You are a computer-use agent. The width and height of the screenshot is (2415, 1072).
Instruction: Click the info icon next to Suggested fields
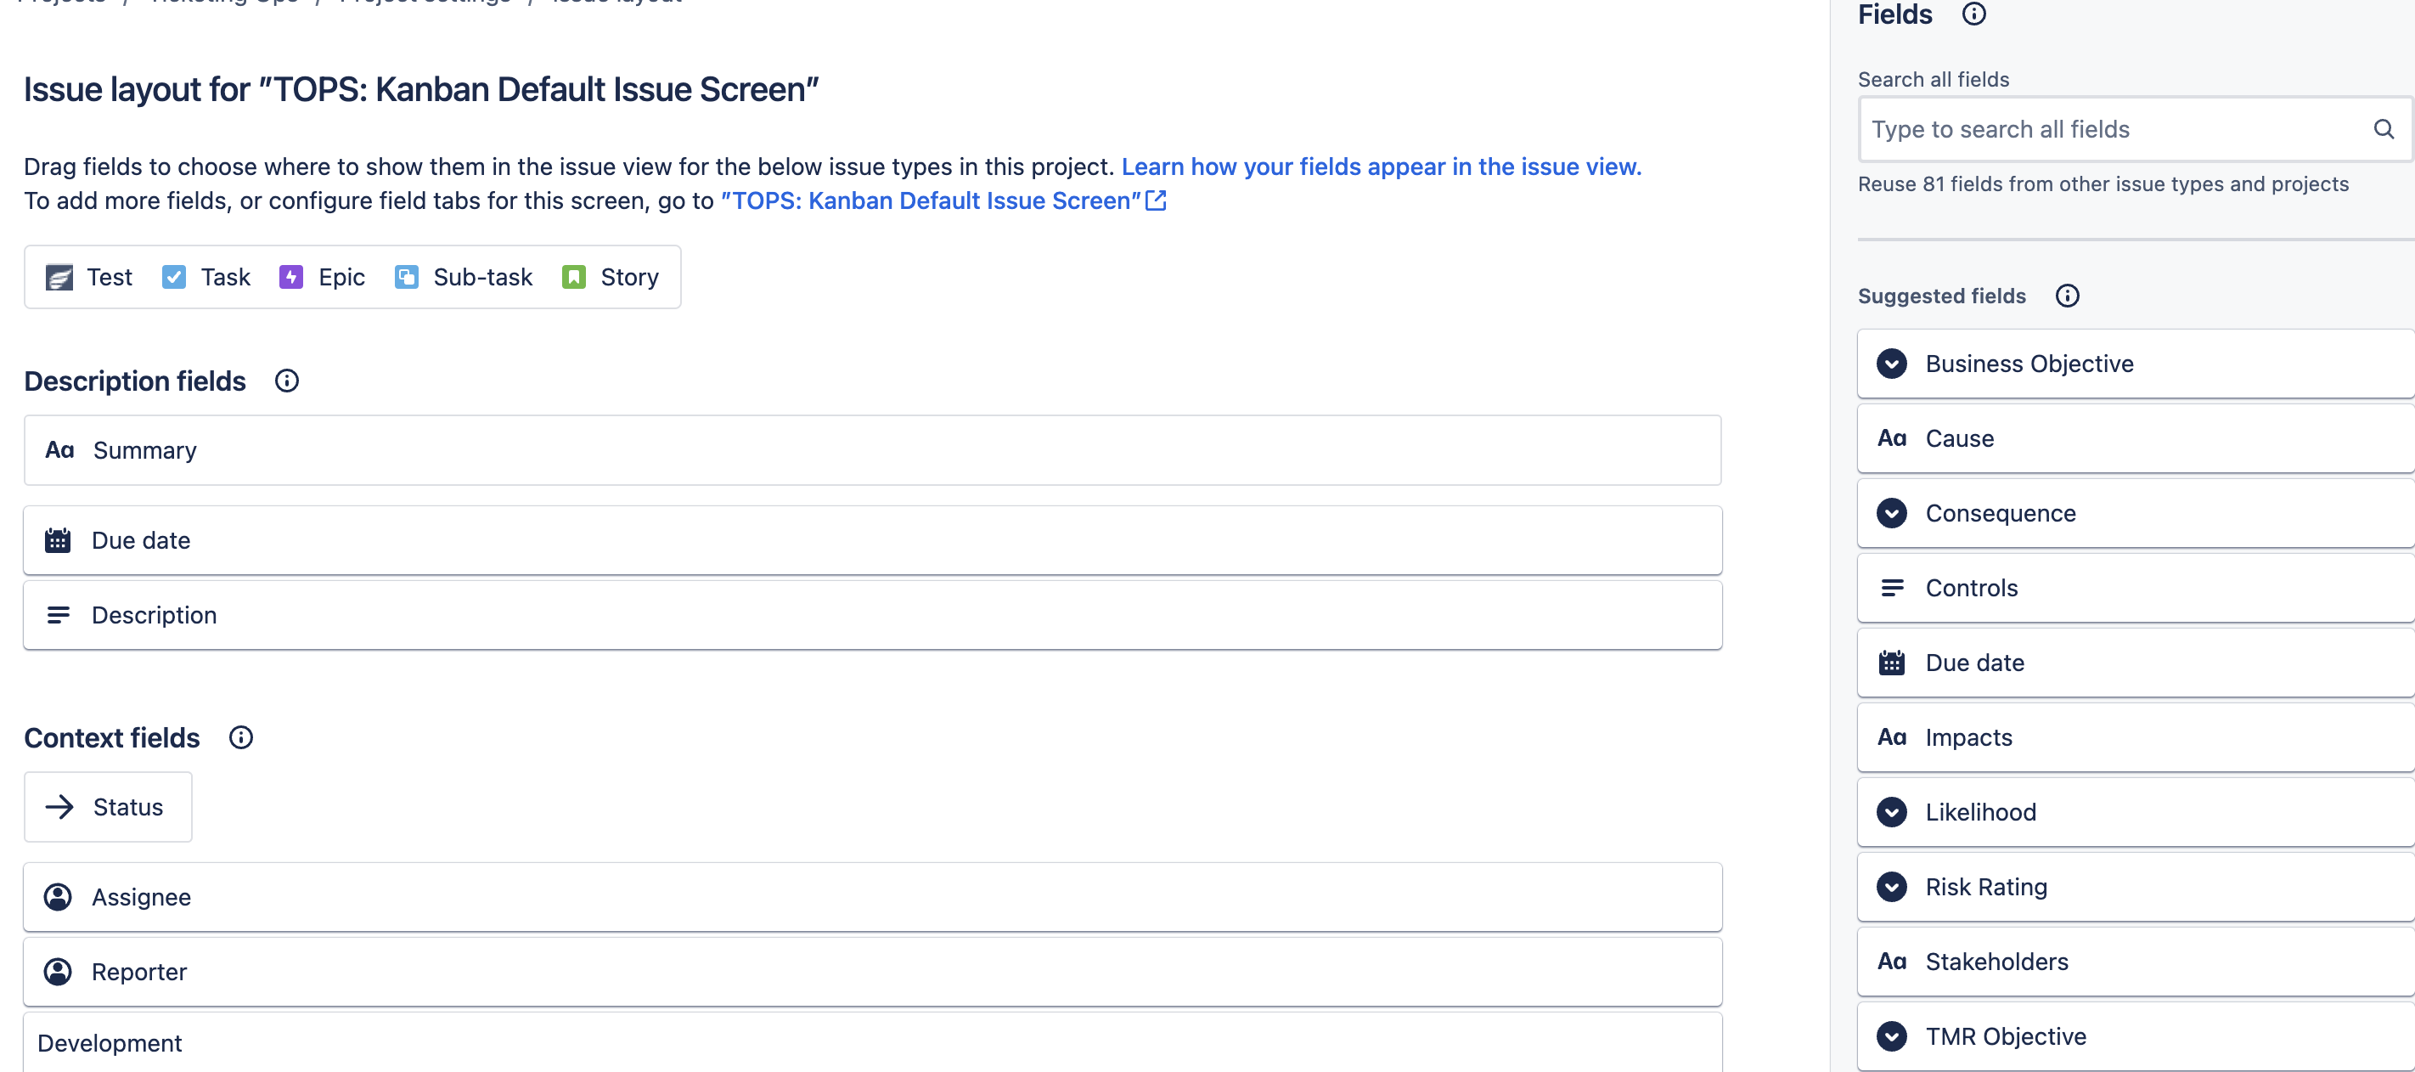(2069, 295)
